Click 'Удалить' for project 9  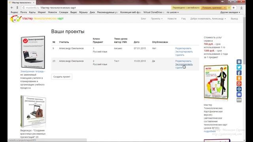(179, 55)
